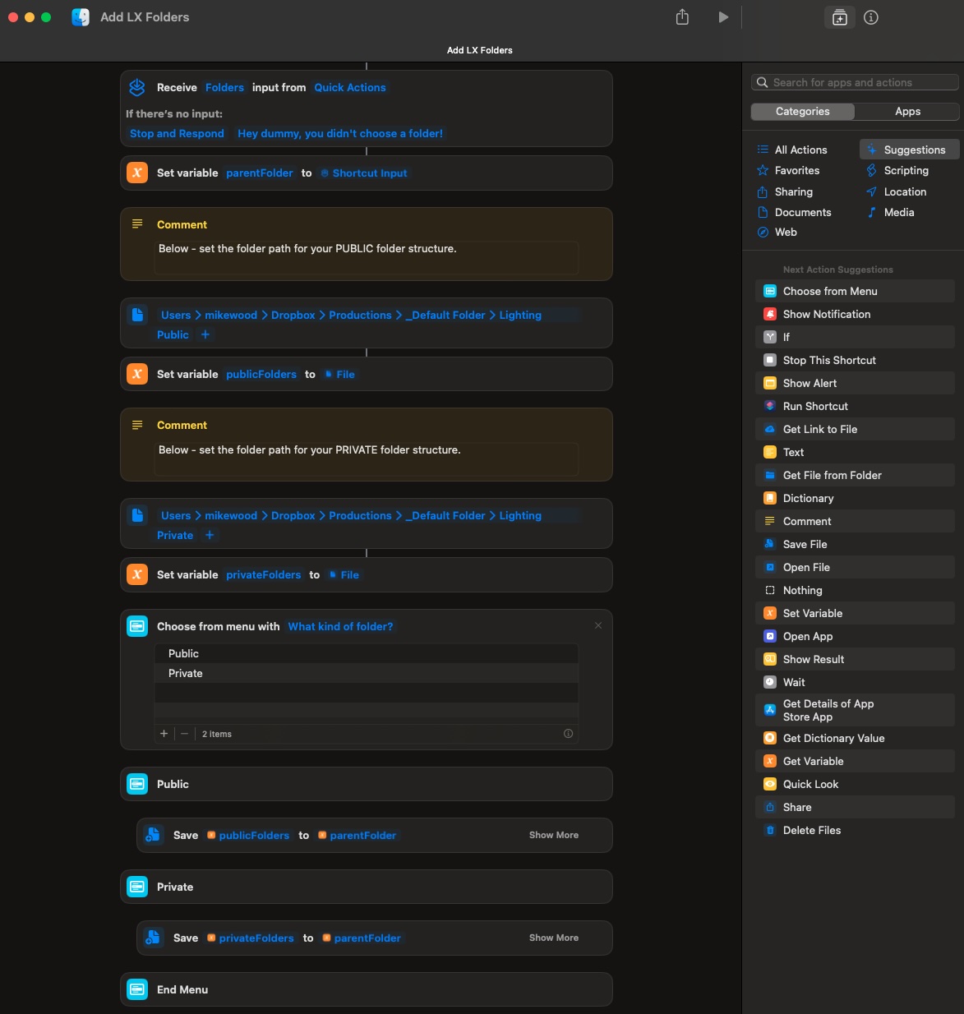Select the Private menu list item
The height and width of the screenshot is (1014, 964).
click(367, 673)
